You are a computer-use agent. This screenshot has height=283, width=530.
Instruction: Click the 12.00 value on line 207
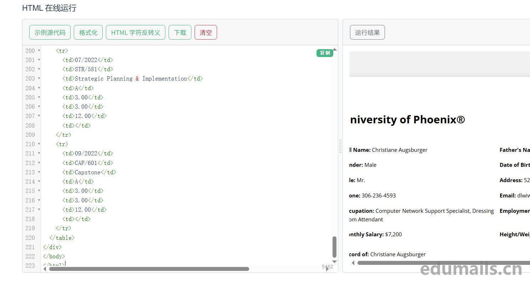(83, 116)
